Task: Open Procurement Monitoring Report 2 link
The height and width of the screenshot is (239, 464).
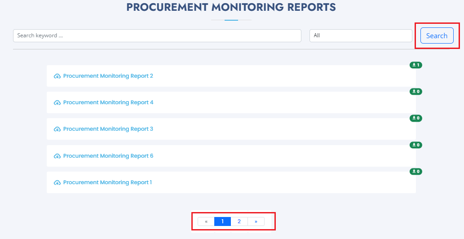Action: point(108,76)
